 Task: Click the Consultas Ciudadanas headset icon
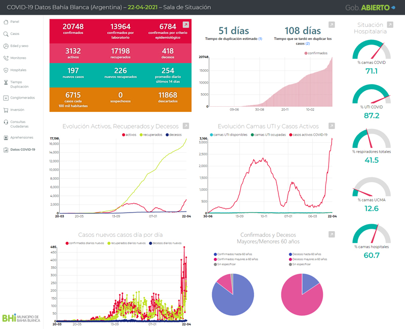click(6, 122)
